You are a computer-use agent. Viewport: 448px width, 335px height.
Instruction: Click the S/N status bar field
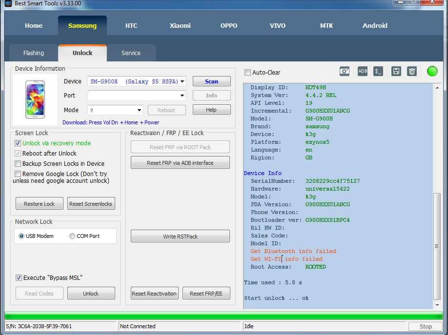click(61, 326)
